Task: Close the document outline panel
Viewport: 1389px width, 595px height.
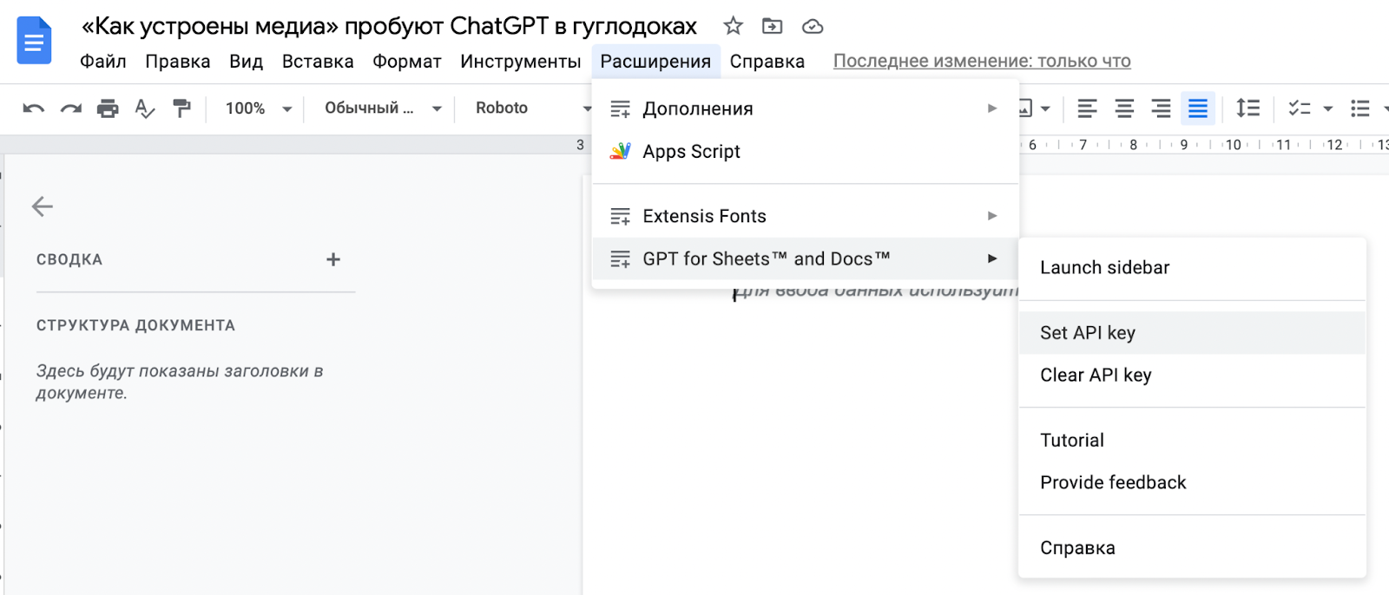Action: (x=43, y=206)
